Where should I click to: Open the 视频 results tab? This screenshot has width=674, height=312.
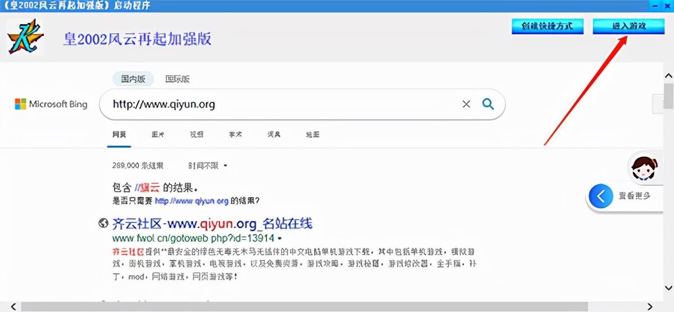(x=197, y=135)
